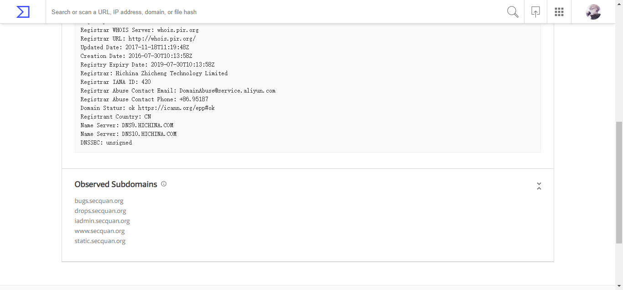Open the bugs.secquan.org subdomain link

point(99,201)
